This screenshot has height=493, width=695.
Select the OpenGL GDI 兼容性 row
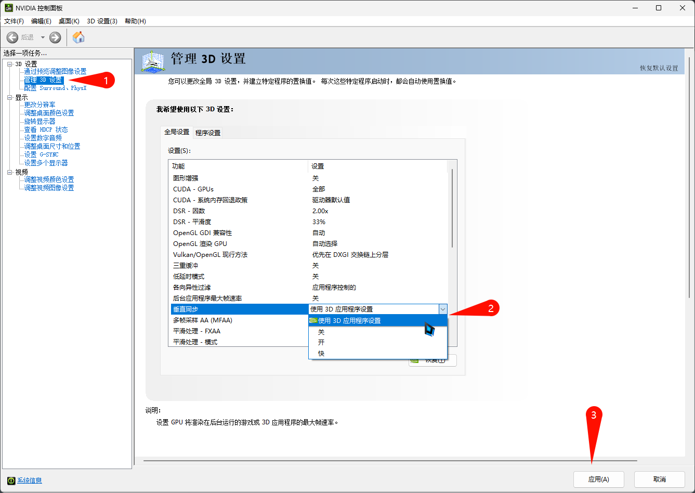[309, 232]
